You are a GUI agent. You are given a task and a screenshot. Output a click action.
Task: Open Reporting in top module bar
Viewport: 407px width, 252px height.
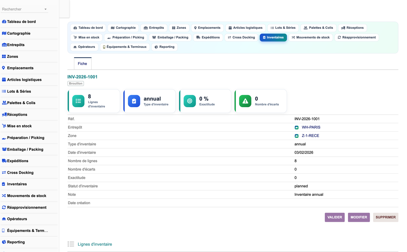(x=164, y=47)
